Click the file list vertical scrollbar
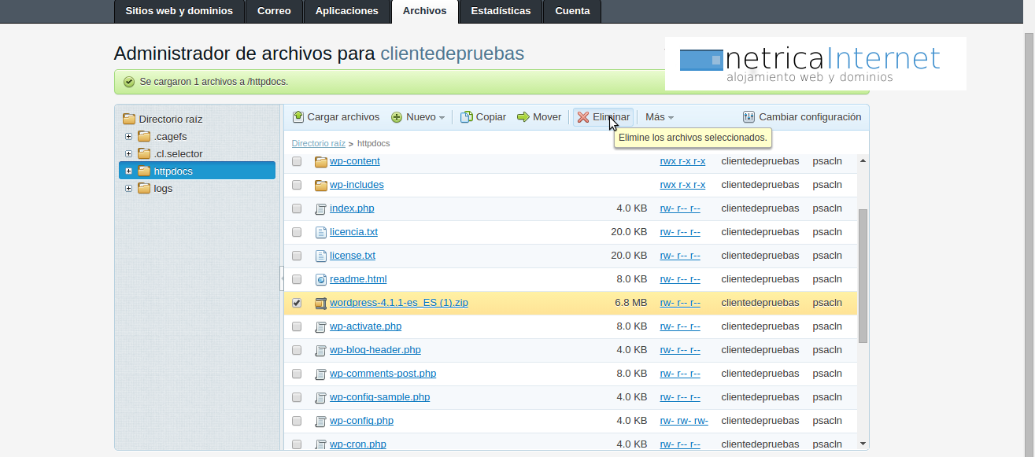This screenshot has height=457, width=1035. pos(863,275)
